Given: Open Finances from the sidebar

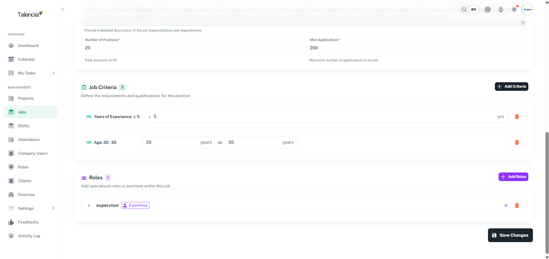Looking at the screenshot, I should (x=26, y=195).
